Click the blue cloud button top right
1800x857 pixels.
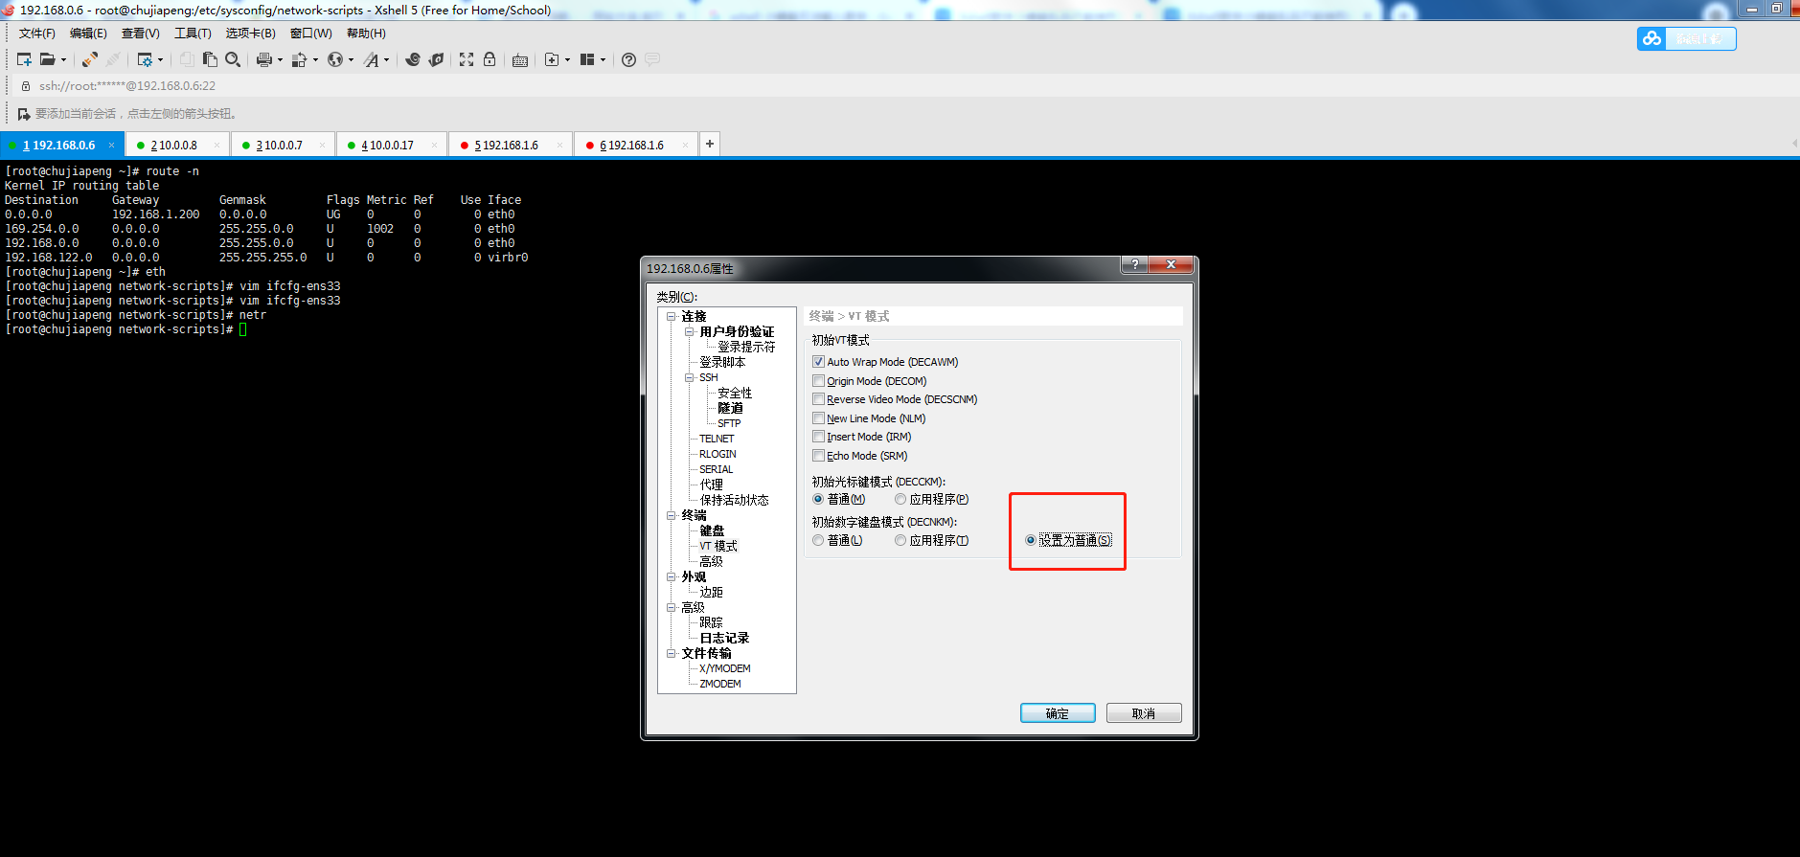coord(1686,38)
